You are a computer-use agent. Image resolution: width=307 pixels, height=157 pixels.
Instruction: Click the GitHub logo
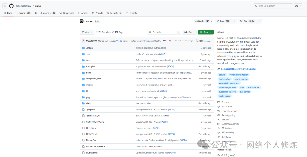tap(11, 6)
